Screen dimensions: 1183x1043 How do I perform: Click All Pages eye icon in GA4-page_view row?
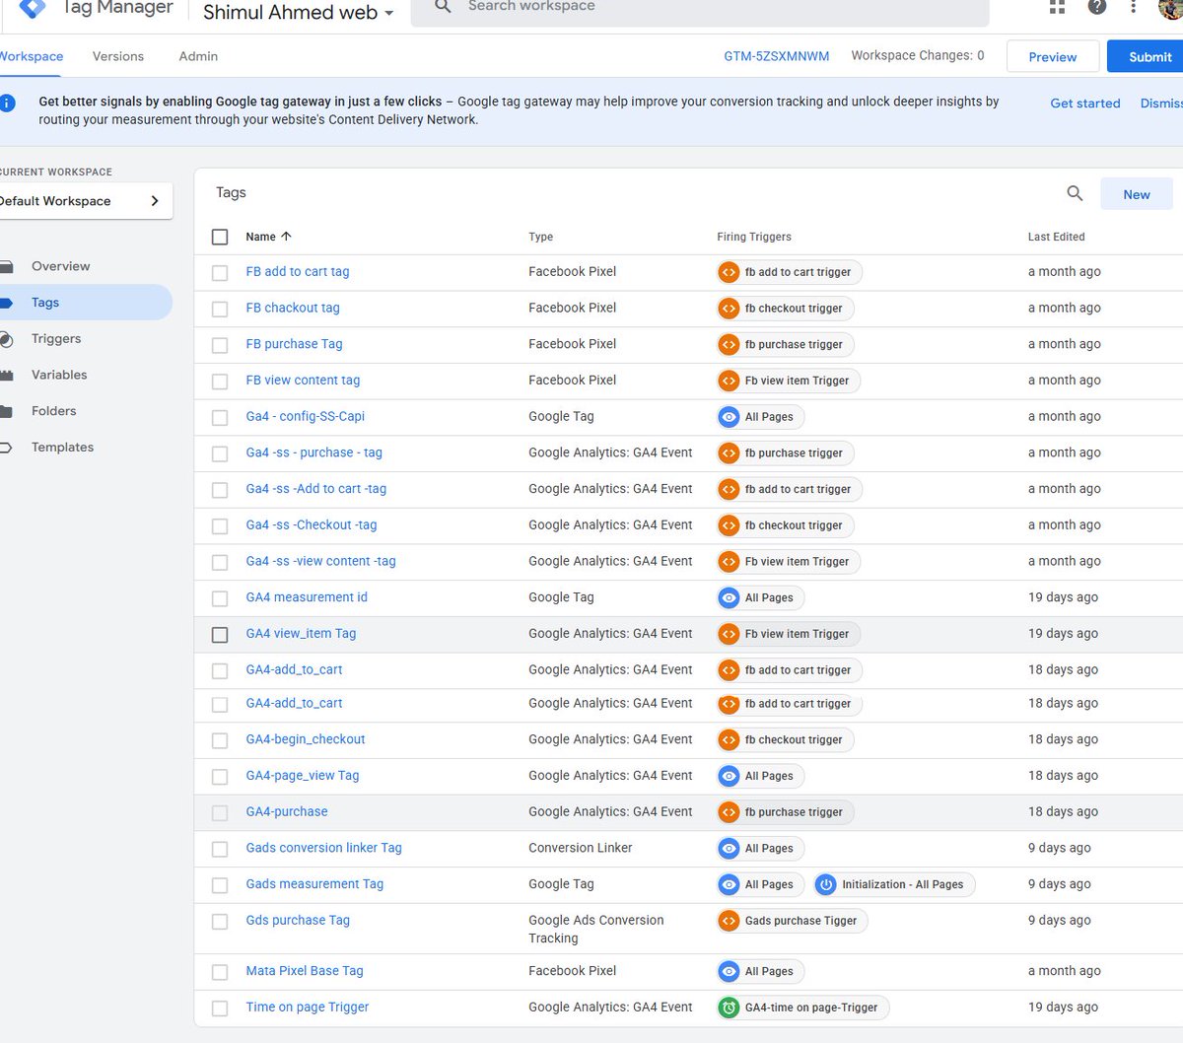coord(729,777)
